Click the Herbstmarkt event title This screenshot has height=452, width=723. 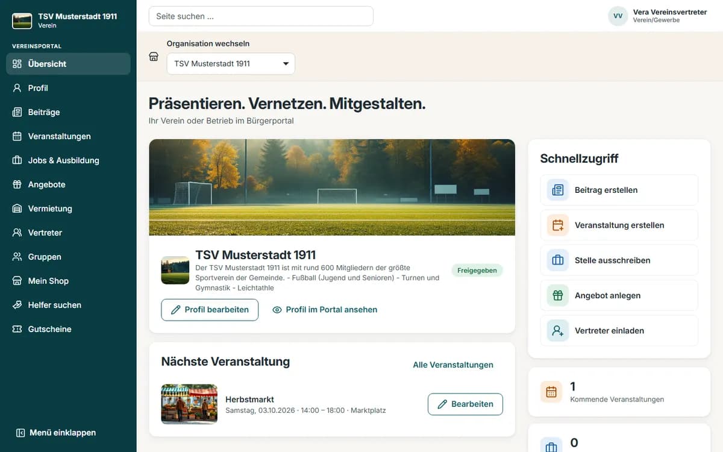coord(250,400)
